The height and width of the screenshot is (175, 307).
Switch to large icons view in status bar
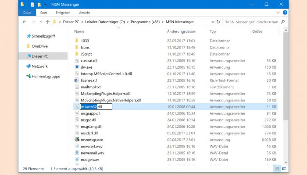click(x=284, y=169)
